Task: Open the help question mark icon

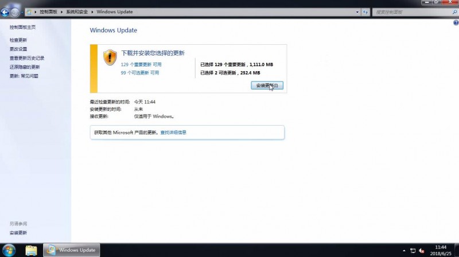Action: point(456,23)
